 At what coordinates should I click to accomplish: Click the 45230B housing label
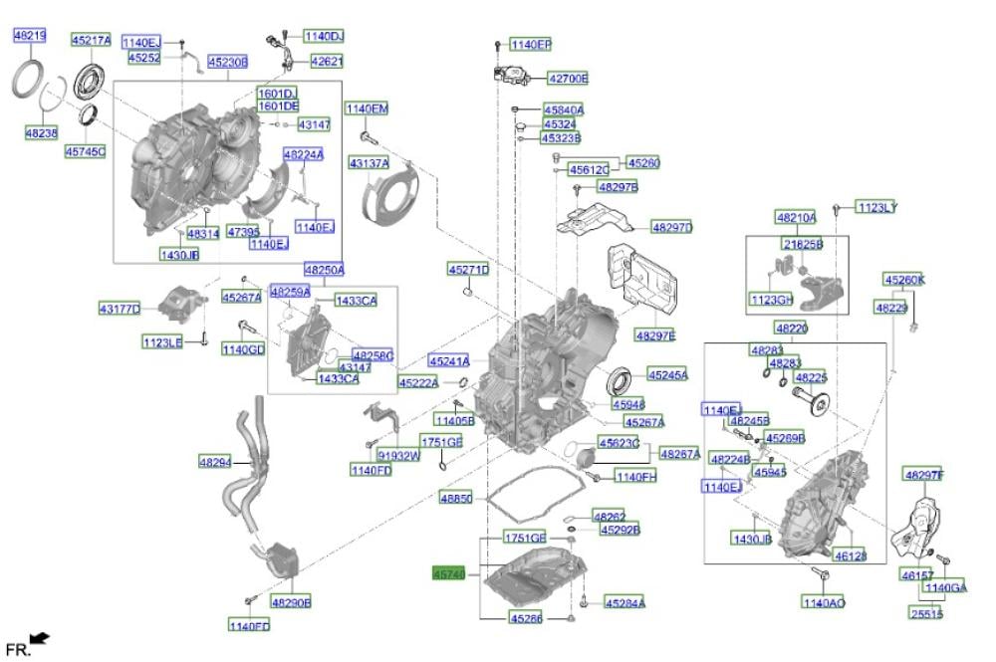[x=227, y=61]
